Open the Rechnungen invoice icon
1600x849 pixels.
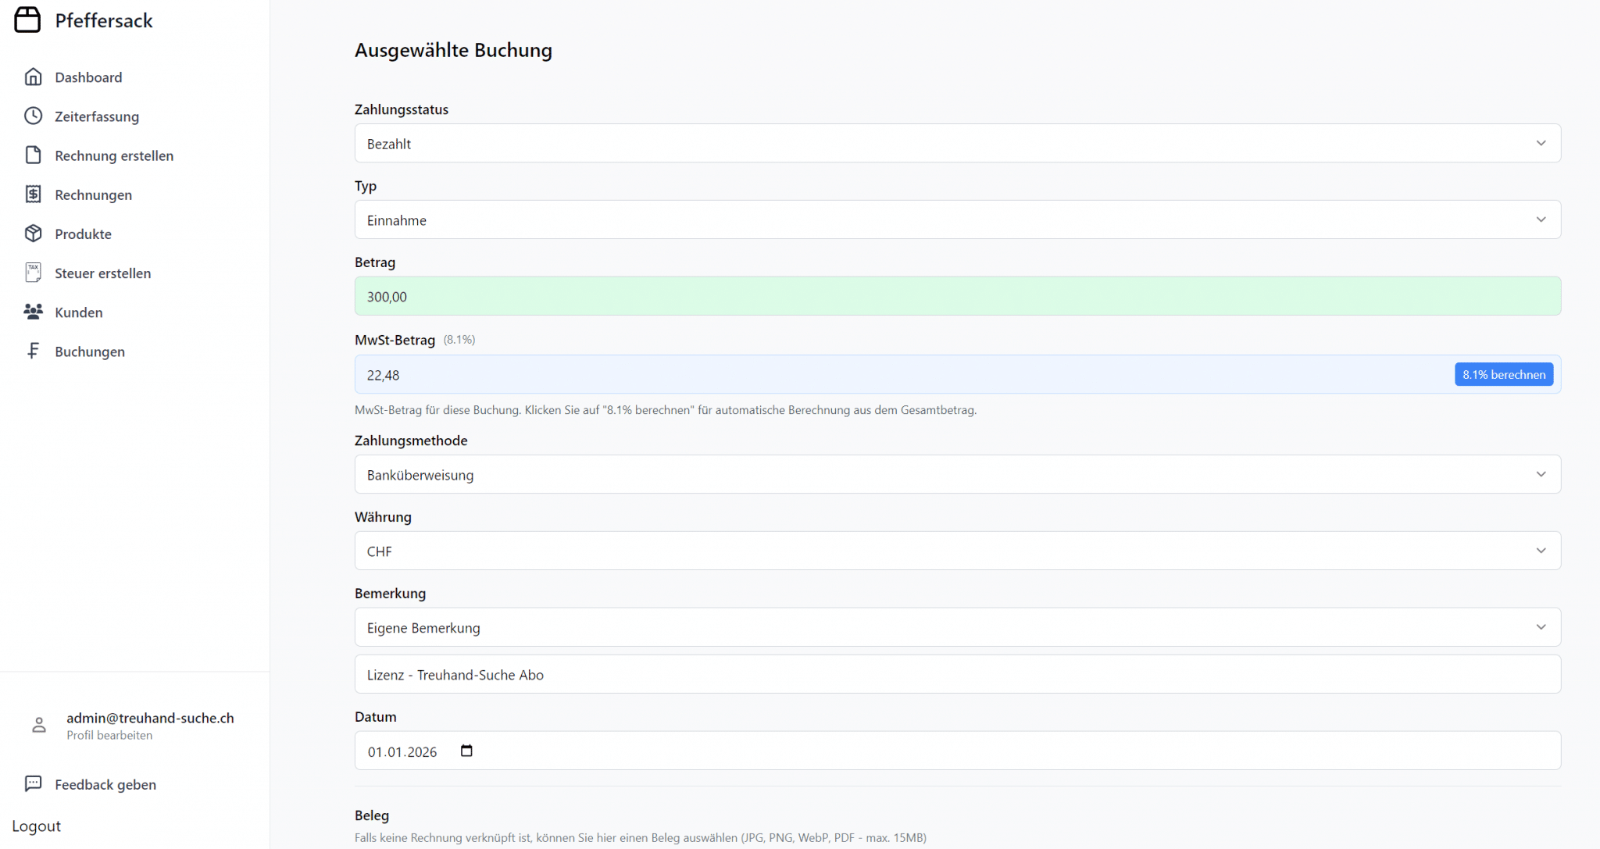click(x=33, y=194)
